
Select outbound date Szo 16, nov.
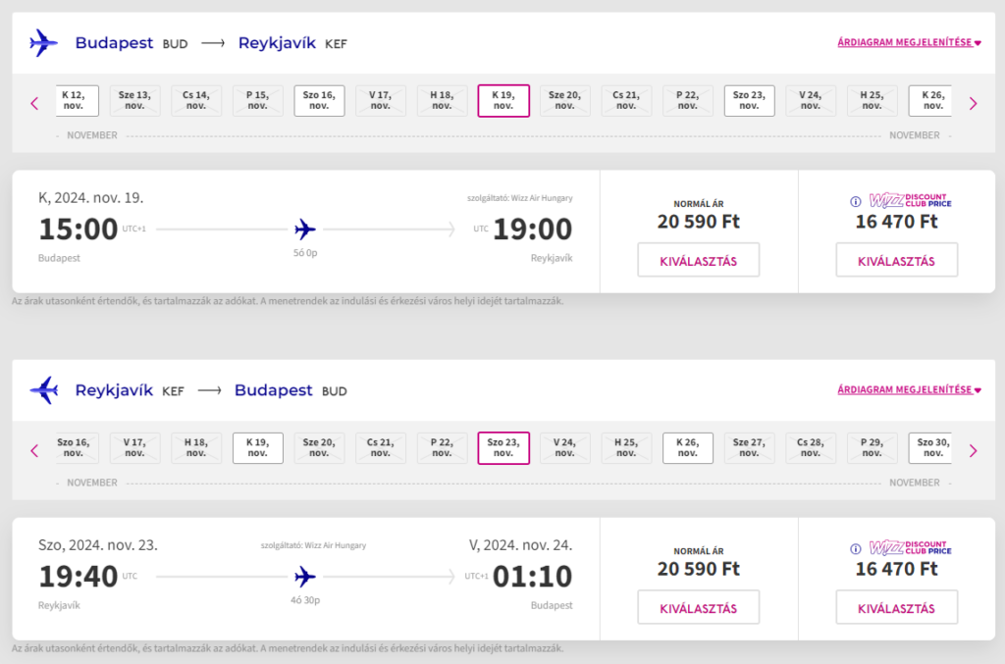319,100
